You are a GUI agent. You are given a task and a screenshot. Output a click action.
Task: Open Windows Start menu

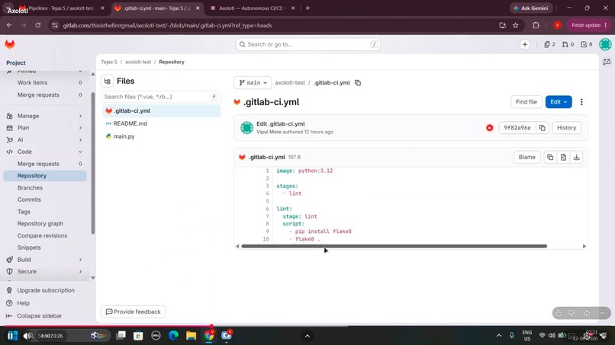coord(12,336)
